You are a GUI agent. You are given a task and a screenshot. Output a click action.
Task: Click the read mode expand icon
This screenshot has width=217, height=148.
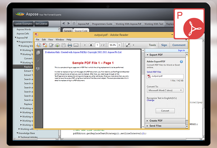coord(128,45)
